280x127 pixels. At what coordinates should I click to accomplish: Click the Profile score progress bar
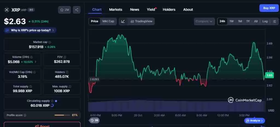click(62, 115)
